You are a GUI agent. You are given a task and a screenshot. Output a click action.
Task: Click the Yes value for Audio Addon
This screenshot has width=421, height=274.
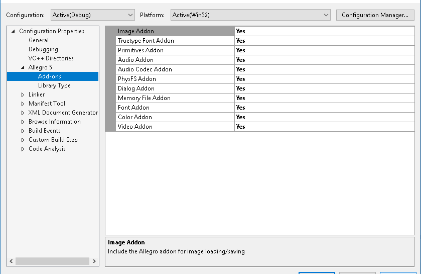[x=241, y=60]
